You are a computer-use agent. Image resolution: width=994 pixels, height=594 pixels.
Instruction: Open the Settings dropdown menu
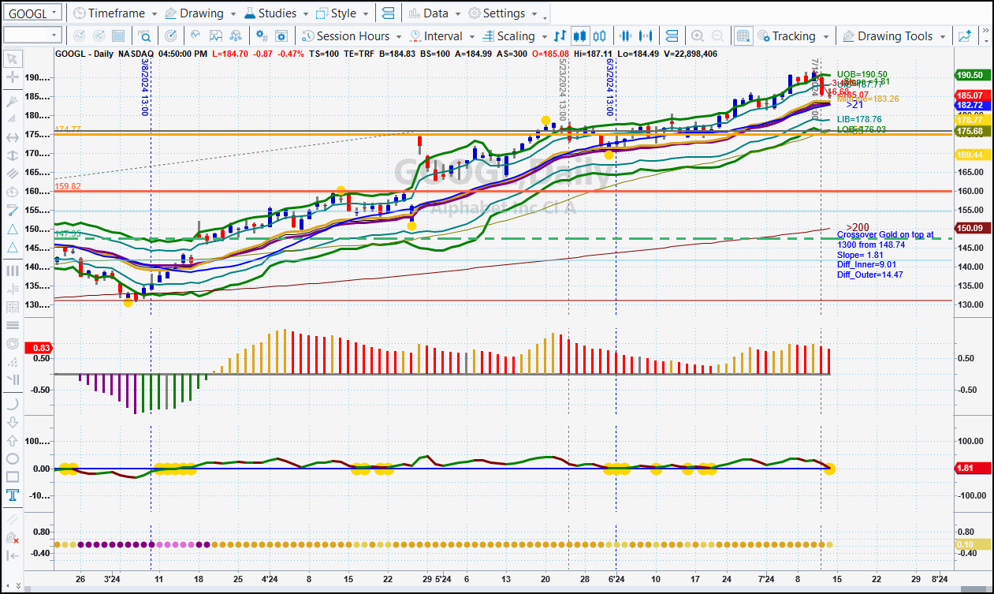click(x=503, y=13)
